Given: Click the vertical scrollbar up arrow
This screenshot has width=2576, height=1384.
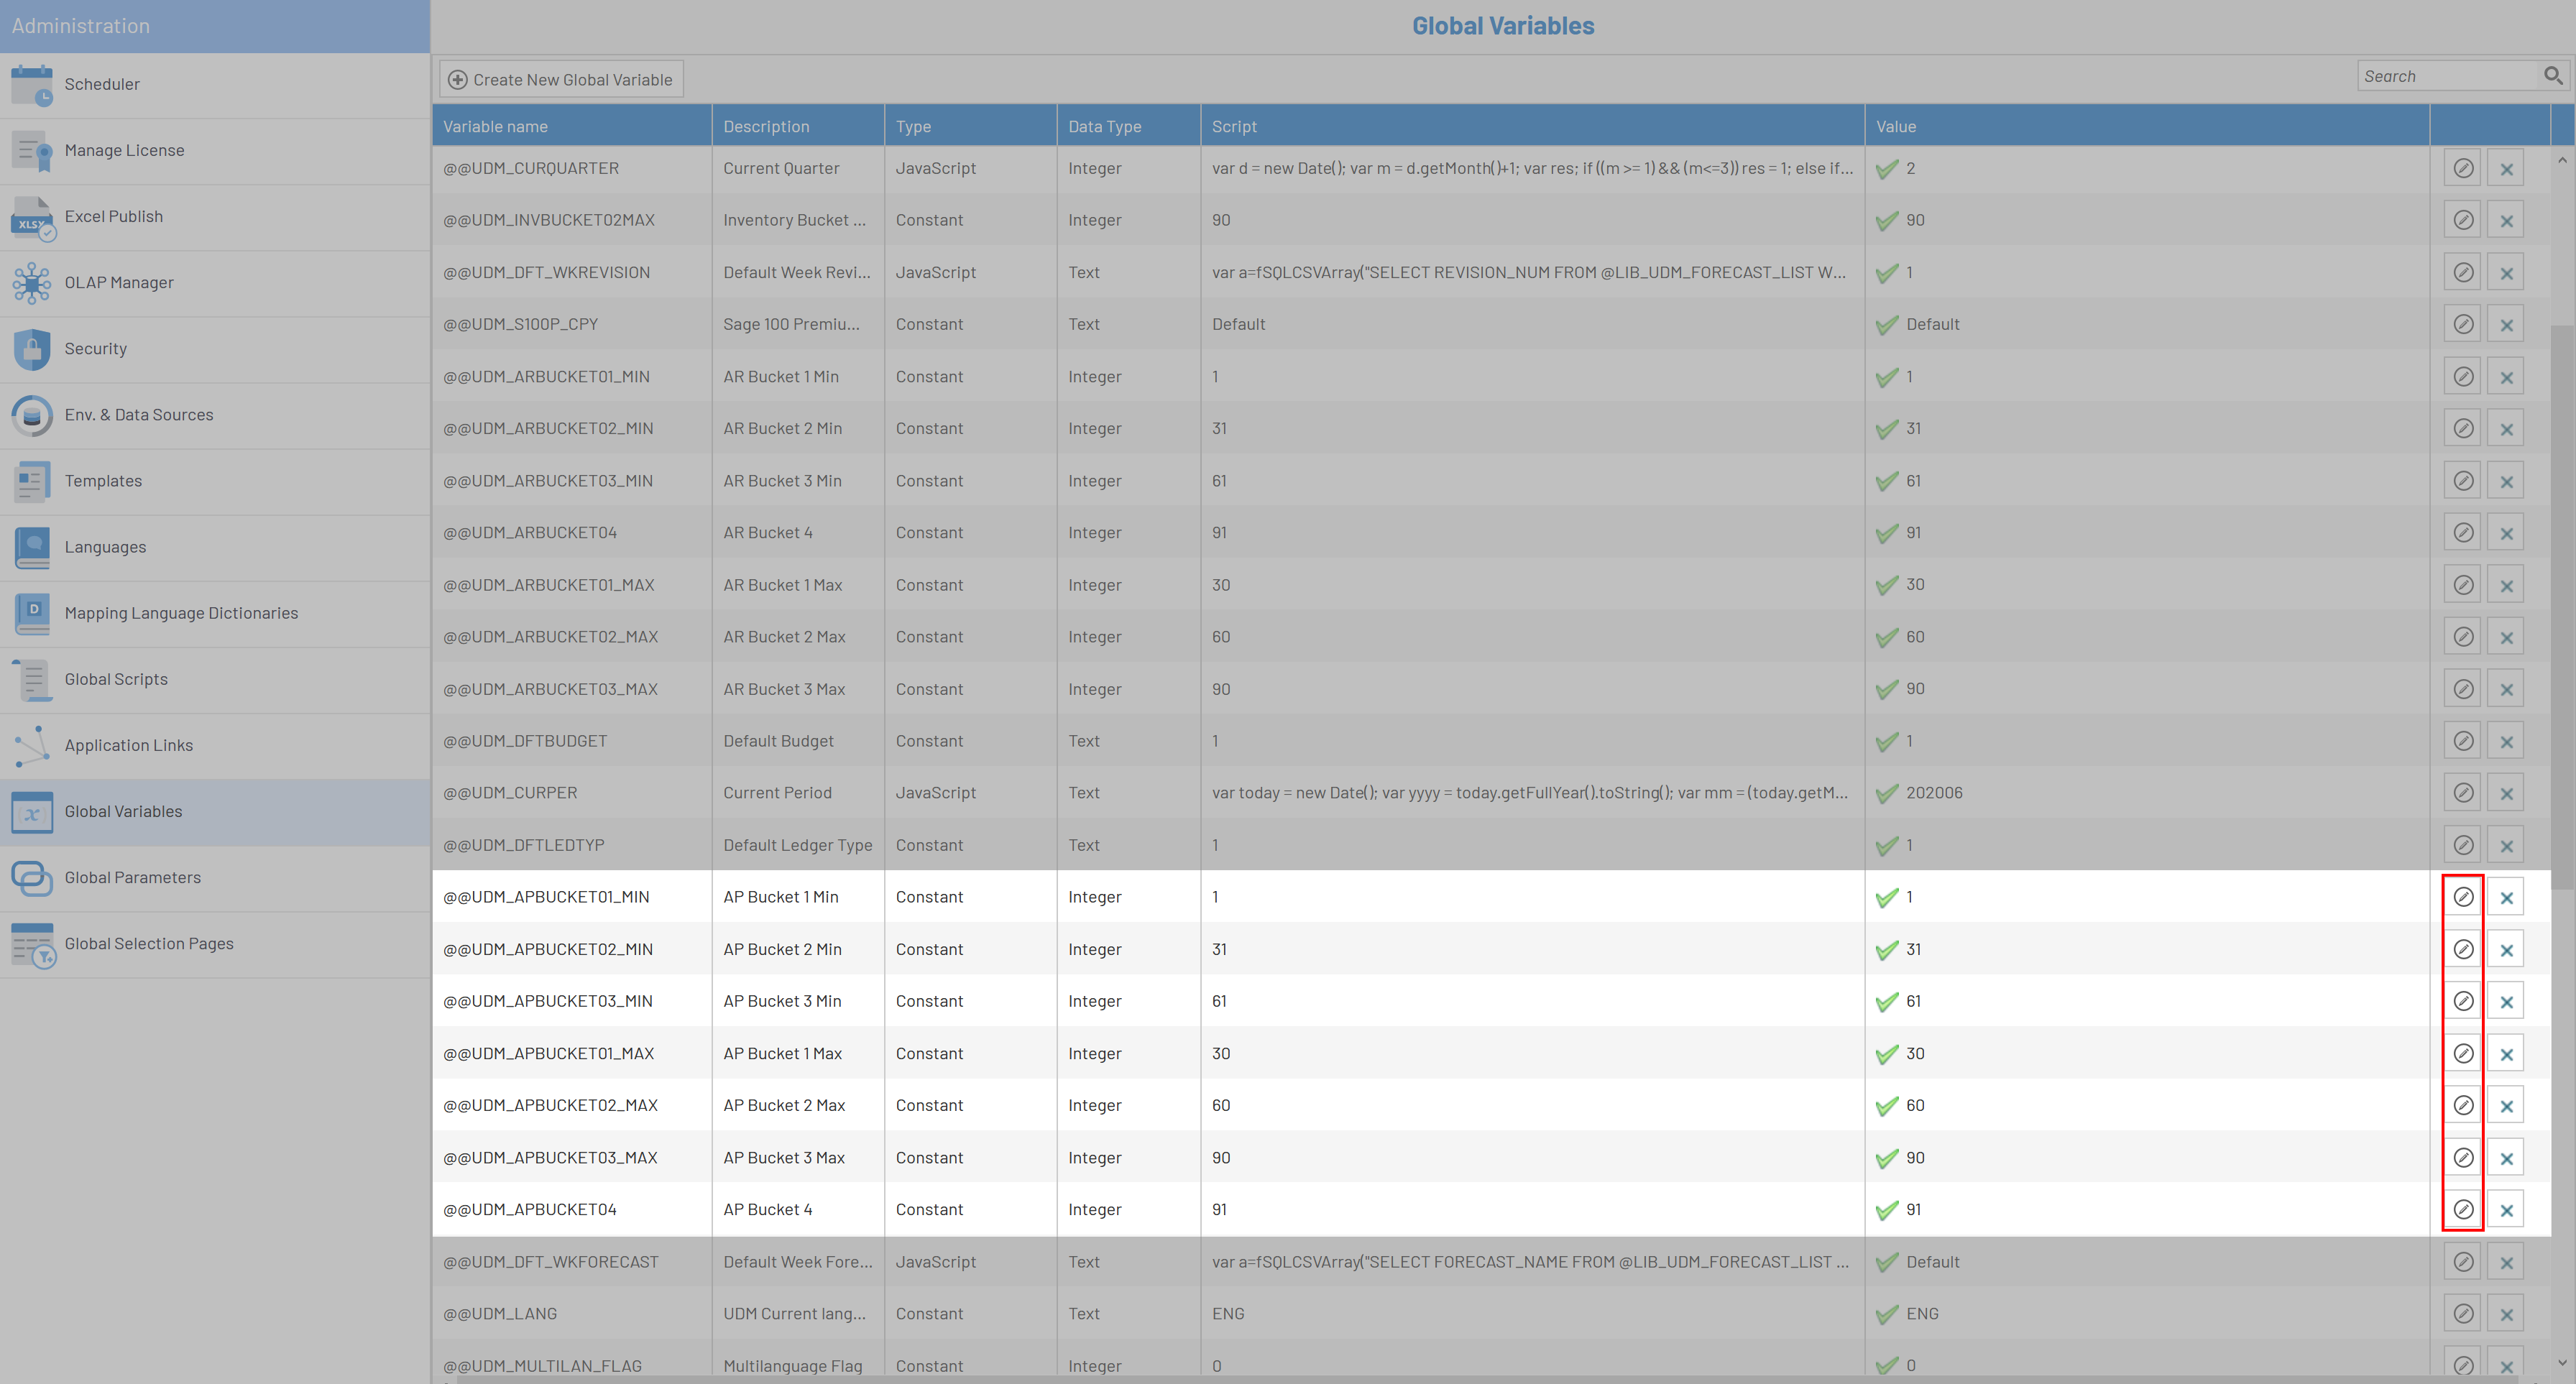Looking at the screenshot, I should (x=2562, y=159).
